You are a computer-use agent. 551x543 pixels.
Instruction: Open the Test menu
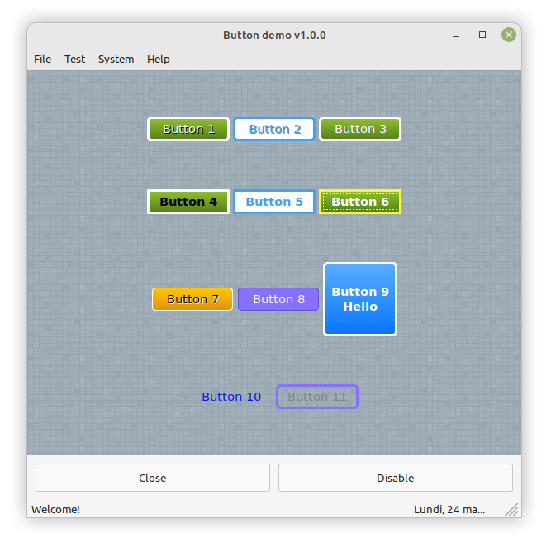pyautogui.click(x=74, y=59)
